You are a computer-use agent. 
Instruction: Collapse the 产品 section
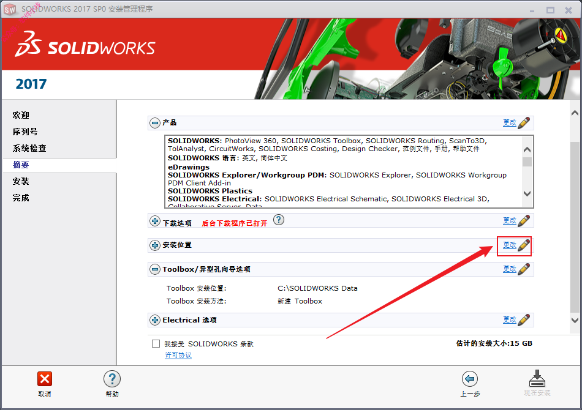155,123
